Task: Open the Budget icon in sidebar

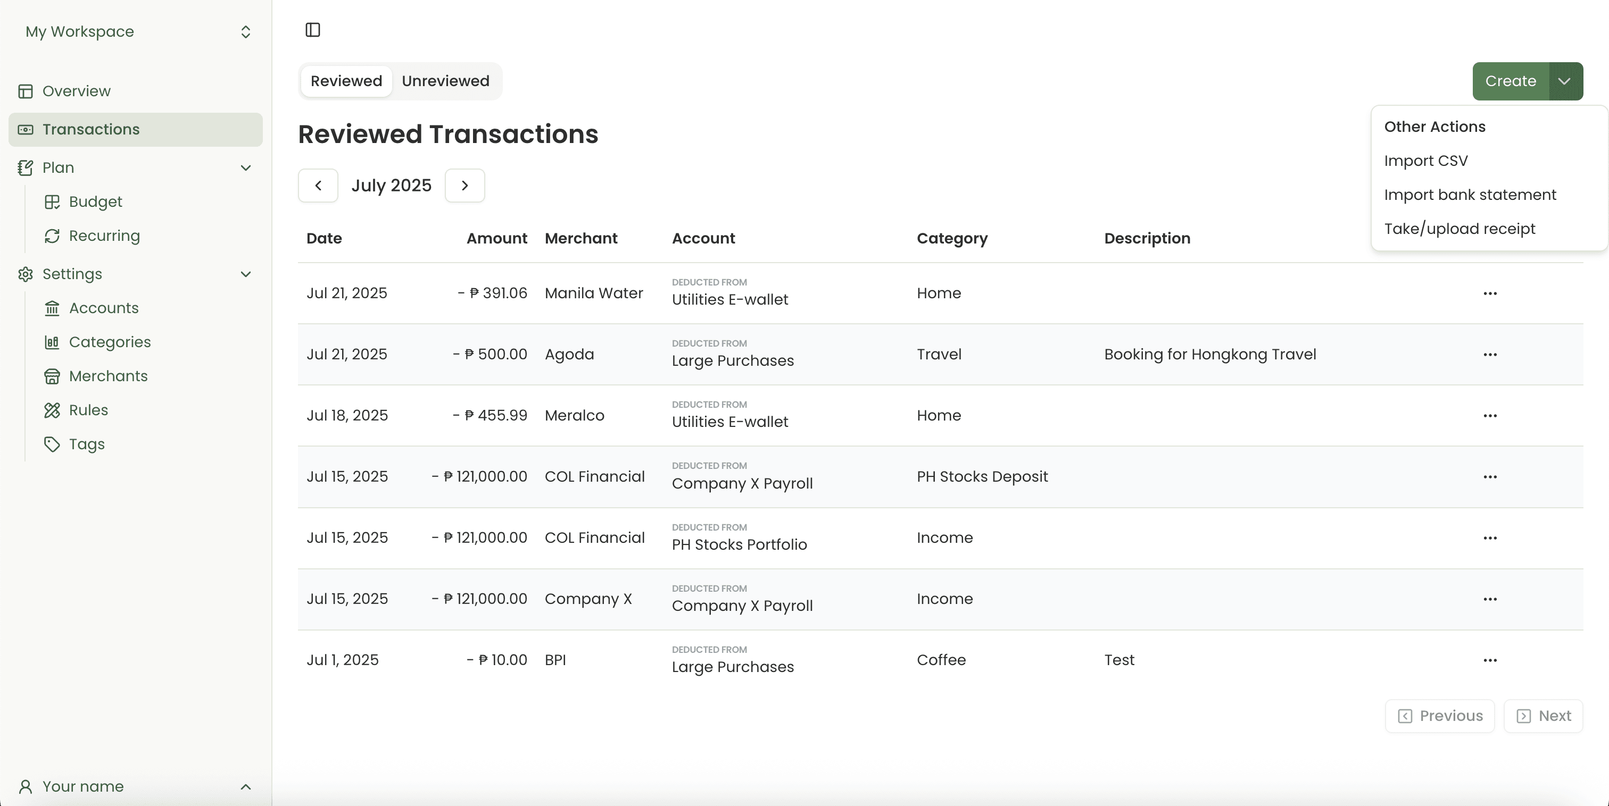Action: 52,201
